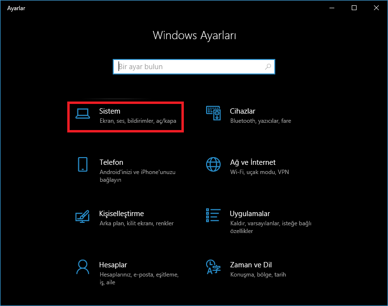Open the Sistem settings title

point(110,111)
